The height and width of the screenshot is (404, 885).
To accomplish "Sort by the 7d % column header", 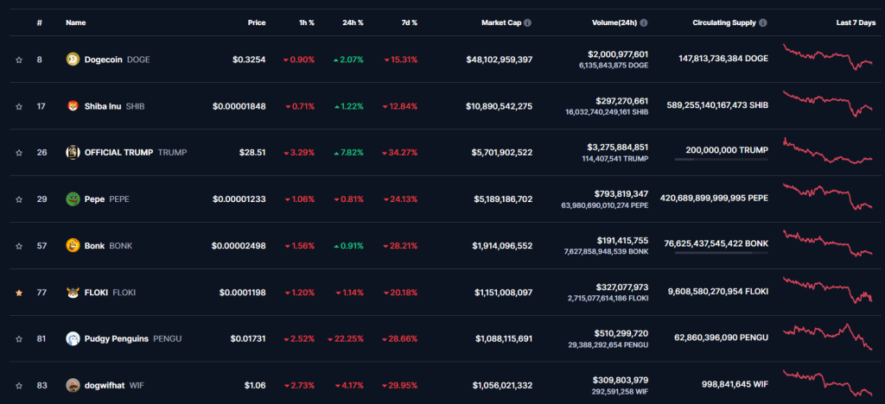I will pyautogui.click(x=409, y=23).
